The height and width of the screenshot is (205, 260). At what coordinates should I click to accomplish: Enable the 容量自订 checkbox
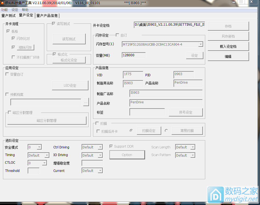click(7, 74)
